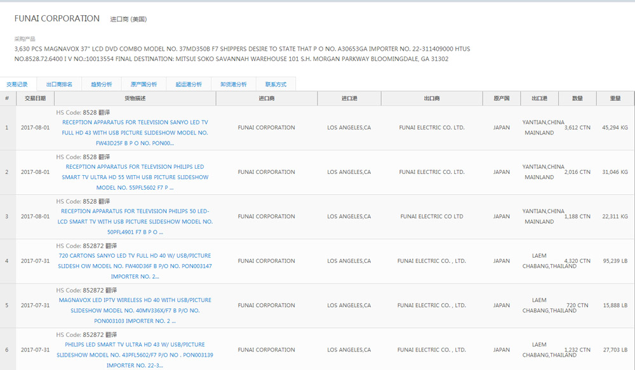Click the 31,046 KG weight cell
The height and width of the screenshot is (370, 635).
(615, 172)
